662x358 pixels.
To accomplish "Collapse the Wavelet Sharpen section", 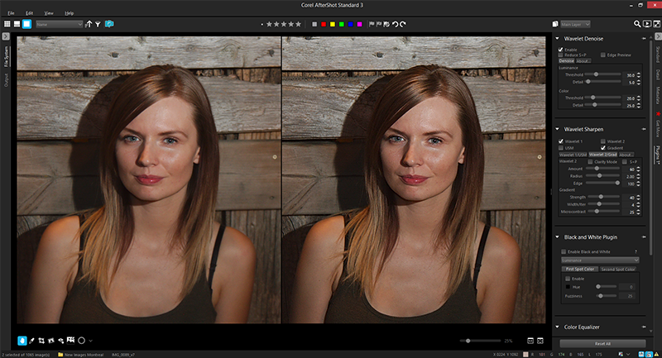I will pyautogui.click(x=557, y=129).
